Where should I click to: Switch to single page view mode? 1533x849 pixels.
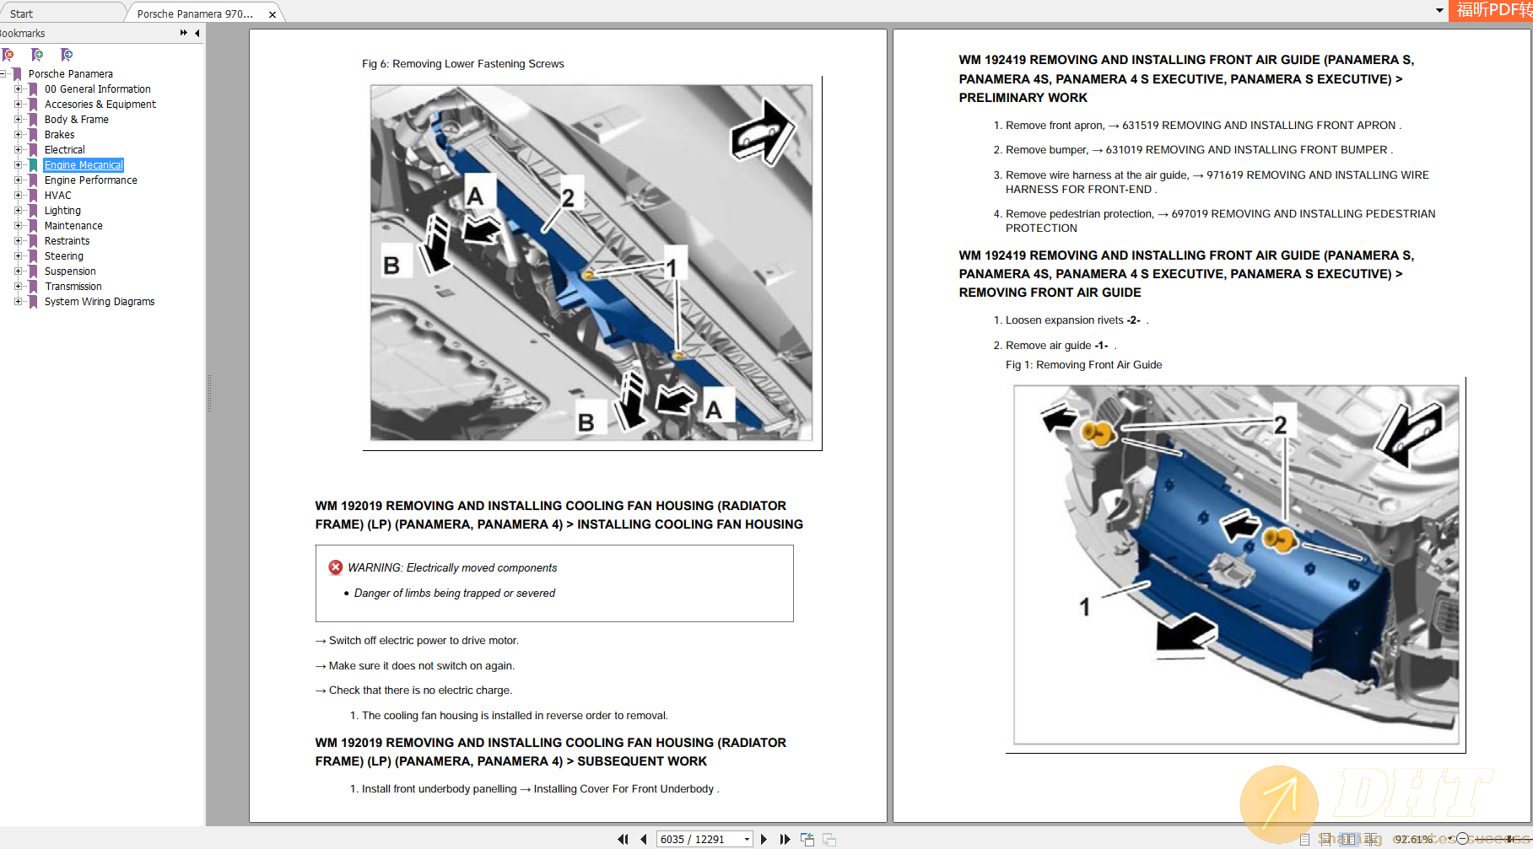tap(1304, 840)
